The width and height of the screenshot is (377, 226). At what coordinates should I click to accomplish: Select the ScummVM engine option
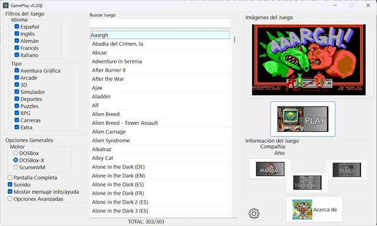pos(16,167)
